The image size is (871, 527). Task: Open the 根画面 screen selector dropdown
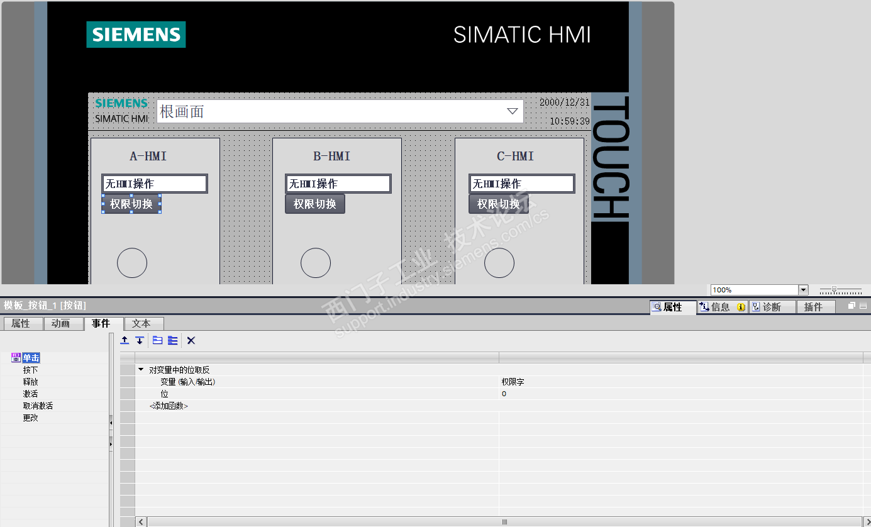pyautogui.click(x=513, y=111)
